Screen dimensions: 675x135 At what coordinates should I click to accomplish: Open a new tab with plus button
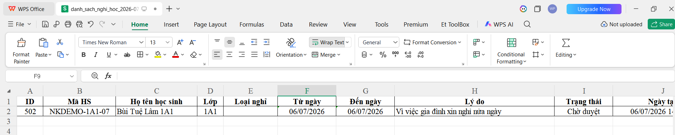click(169, 9)
